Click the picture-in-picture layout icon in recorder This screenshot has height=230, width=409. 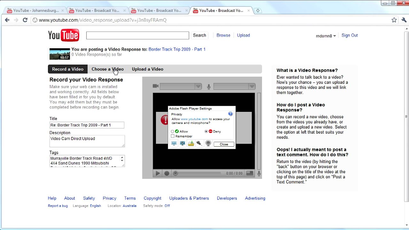pos(250,173)
